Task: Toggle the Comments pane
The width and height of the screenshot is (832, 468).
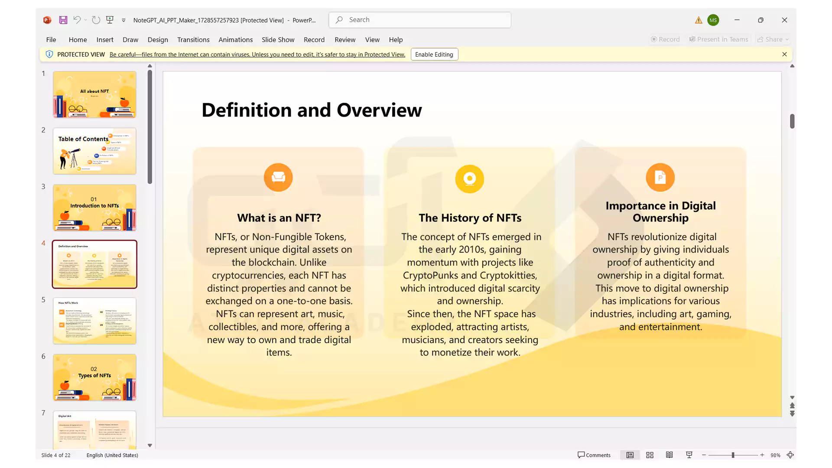Action: (x=594, y=455)
